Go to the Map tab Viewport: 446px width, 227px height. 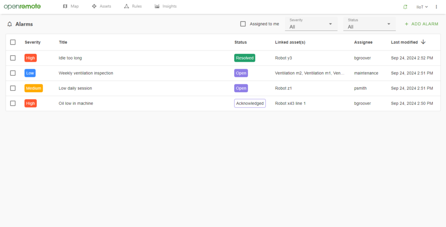click(71, 7)
